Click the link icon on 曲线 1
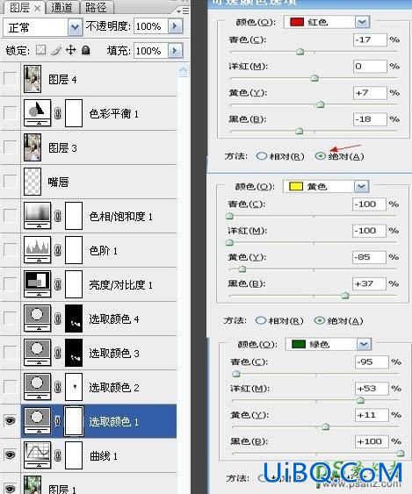412x494 pixels. [x=58, y=455]
